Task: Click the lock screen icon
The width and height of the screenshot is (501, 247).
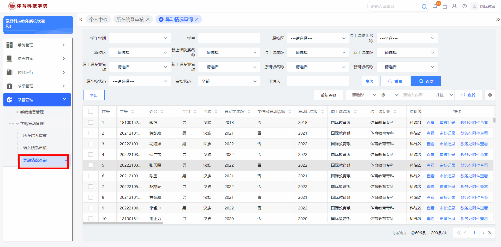Action: point(445,6)
